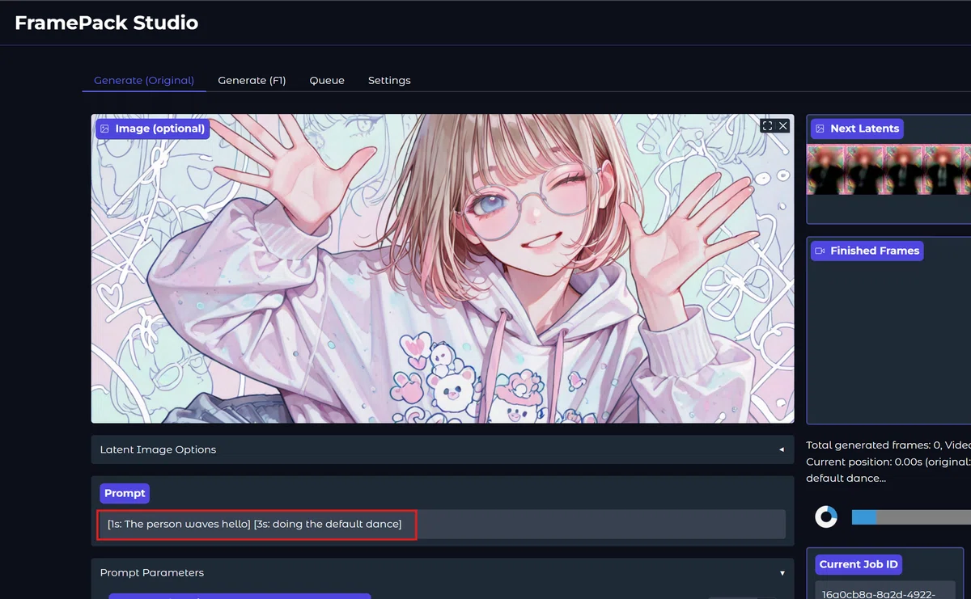Viewport: 971px width, 599px height.
Task: Click the Prompt Parameters down arrow
Action: [x=782, y=572]
